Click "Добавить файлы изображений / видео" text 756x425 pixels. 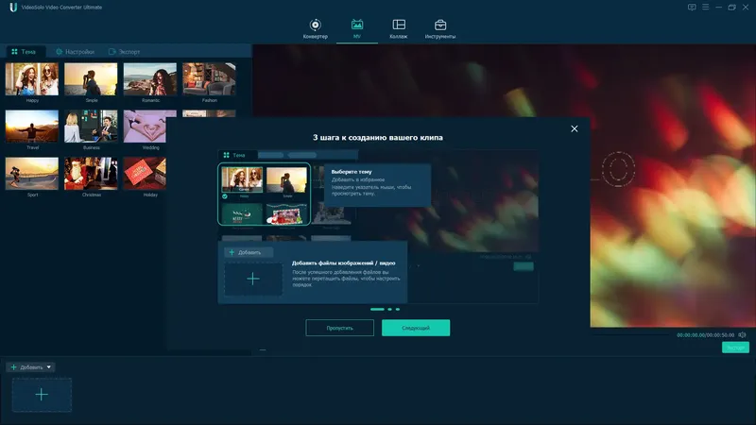(x=343, y=263)
